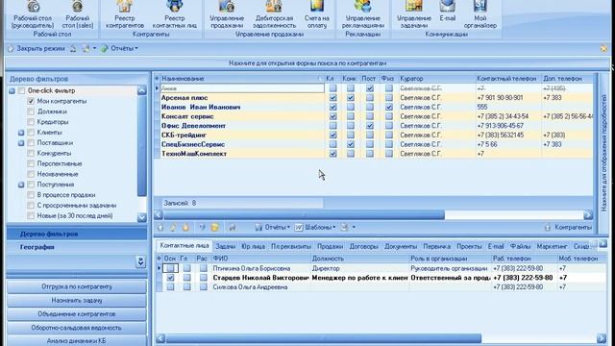Click search form bar for контрагенты
Screen dimensions: 615x346
[x=307, y=62]
